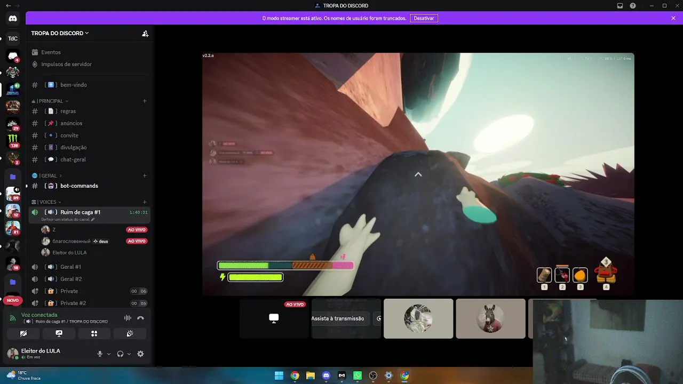Image resolution: width=683 pixels, height=384 pixels.
Task: Open the convite channel
Action: click(x=90, y=135)
